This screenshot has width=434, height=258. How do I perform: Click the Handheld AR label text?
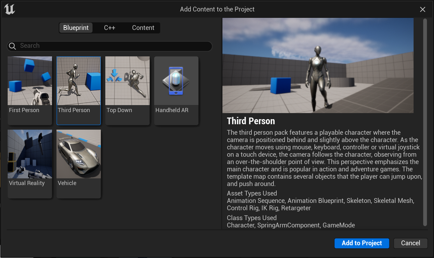[x=172, y=110]
